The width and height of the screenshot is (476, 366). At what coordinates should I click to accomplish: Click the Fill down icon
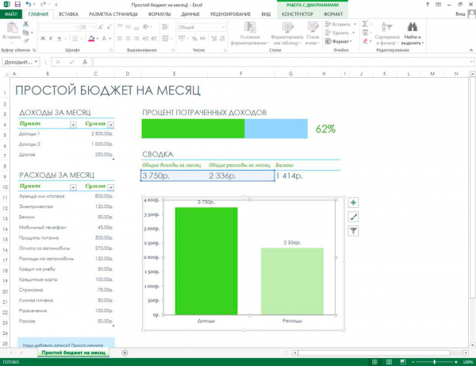pyautogui.click(x=365, y=33)
